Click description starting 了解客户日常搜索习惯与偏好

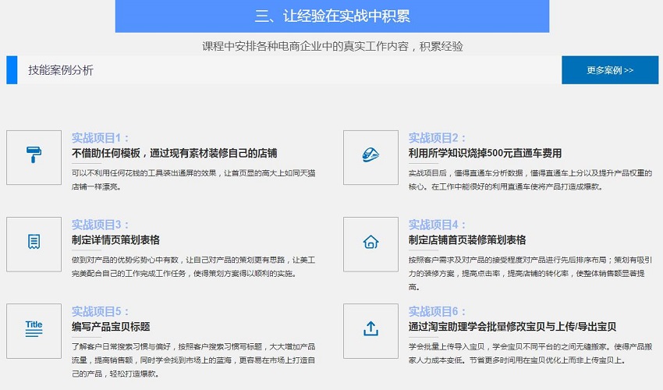[x=193, y=360]
